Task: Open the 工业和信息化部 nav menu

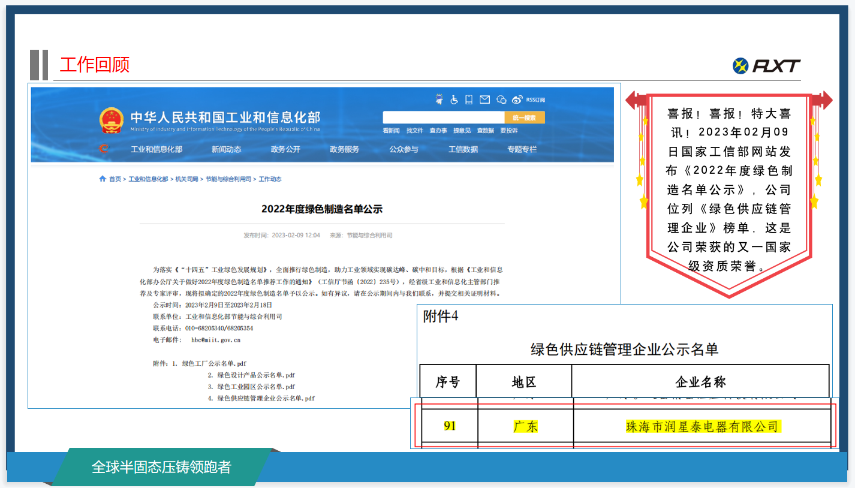Action: click(156, 149)
